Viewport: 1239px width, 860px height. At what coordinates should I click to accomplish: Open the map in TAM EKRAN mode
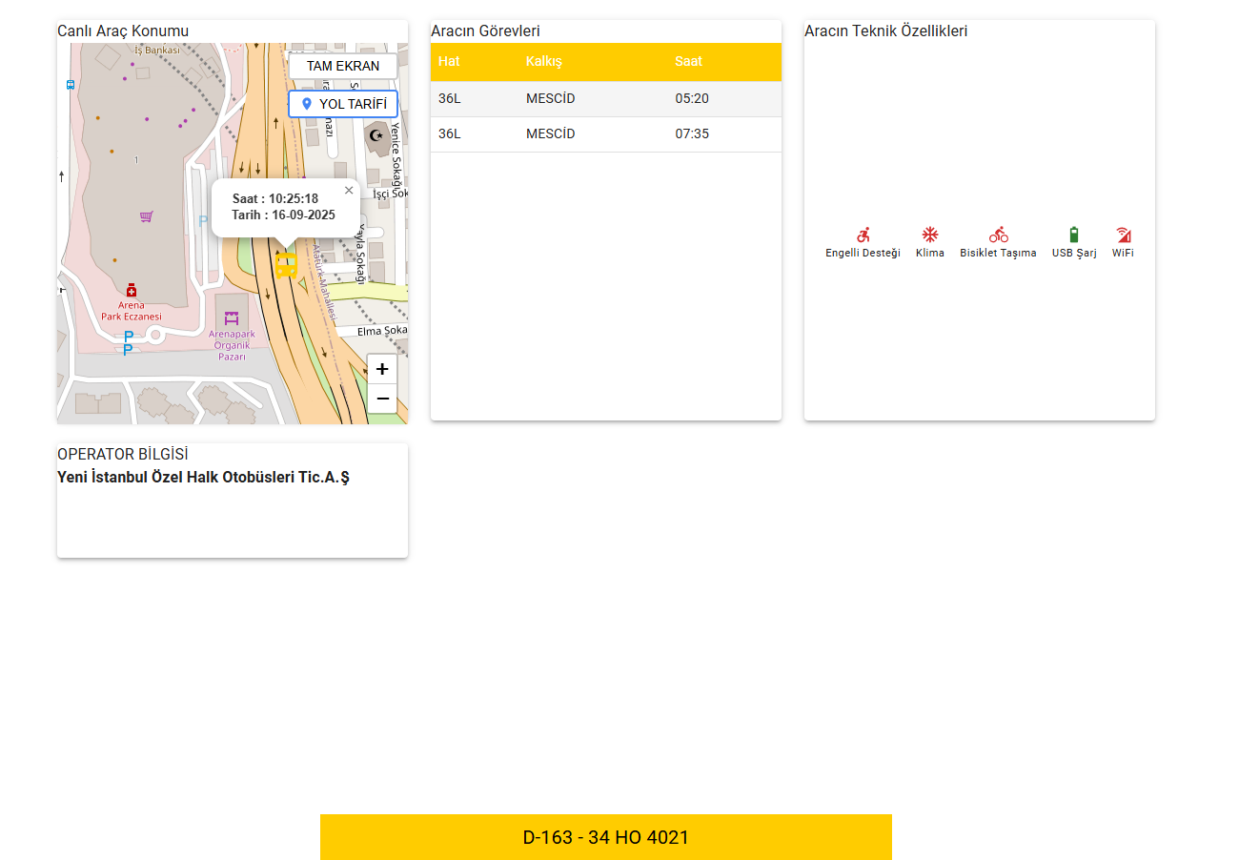click(343, 66)
